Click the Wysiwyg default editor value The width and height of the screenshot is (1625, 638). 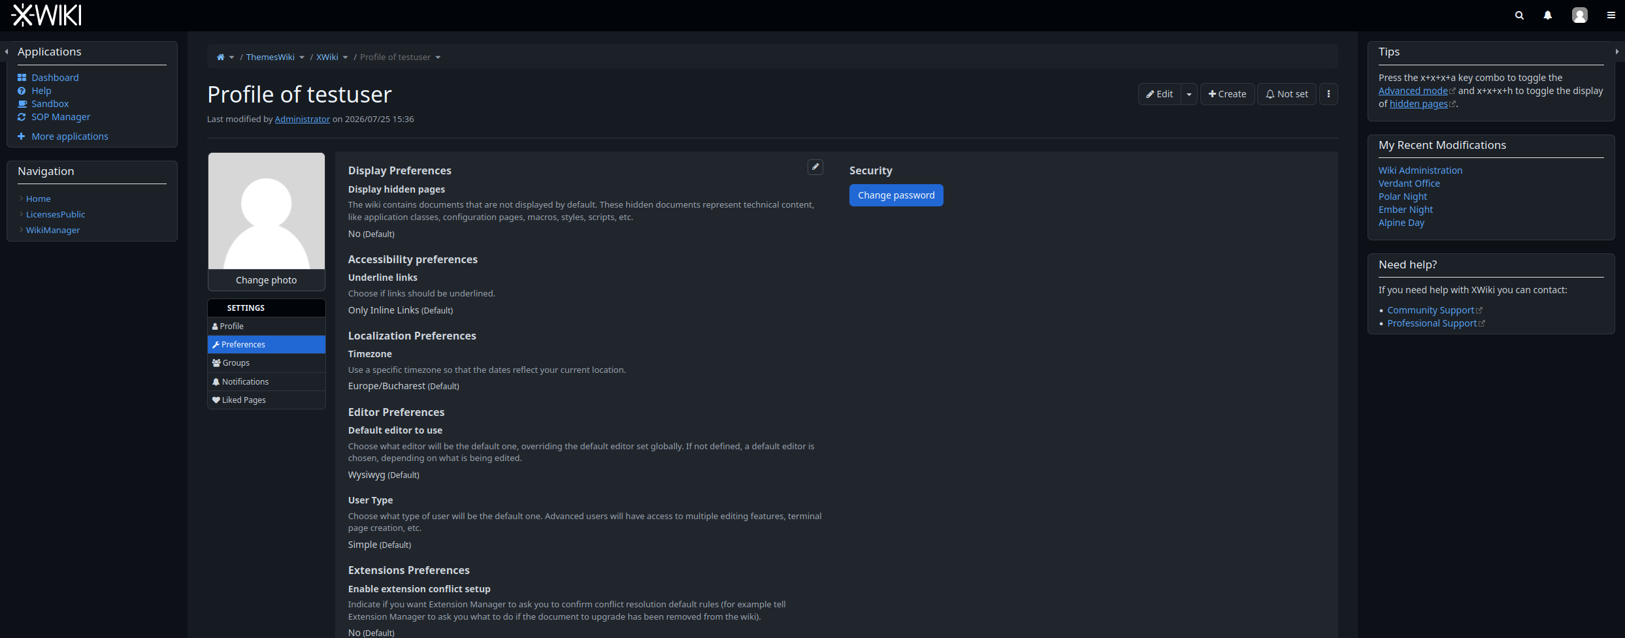(x=367, y=475)
